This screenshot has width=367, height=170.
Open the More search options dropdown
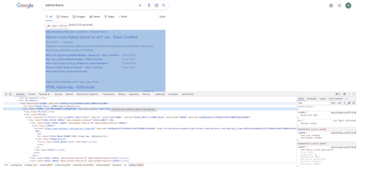pyautogui.click(x=123, y=17)
